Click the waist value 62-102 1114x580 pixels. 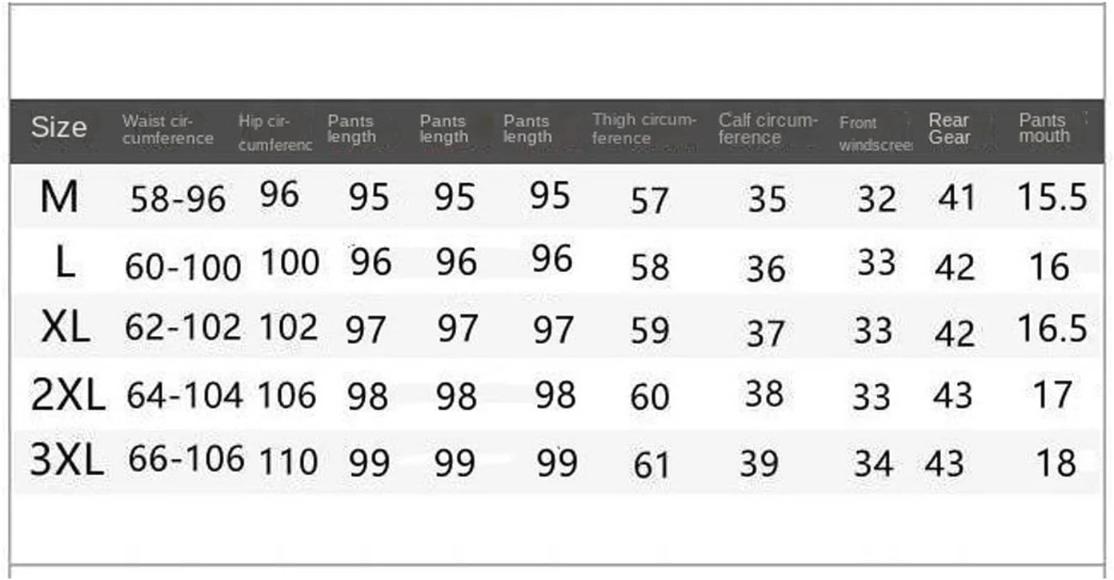[182, 328]
